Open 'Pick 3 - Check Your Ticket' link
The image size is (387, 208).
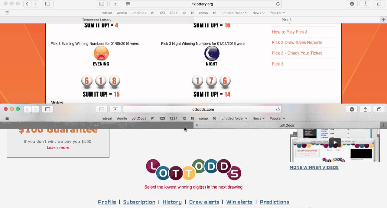pyautogui.click(x=297, y=53)
